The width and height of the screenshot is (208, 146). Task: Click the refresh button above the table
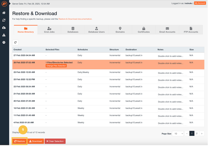(15, 42)
